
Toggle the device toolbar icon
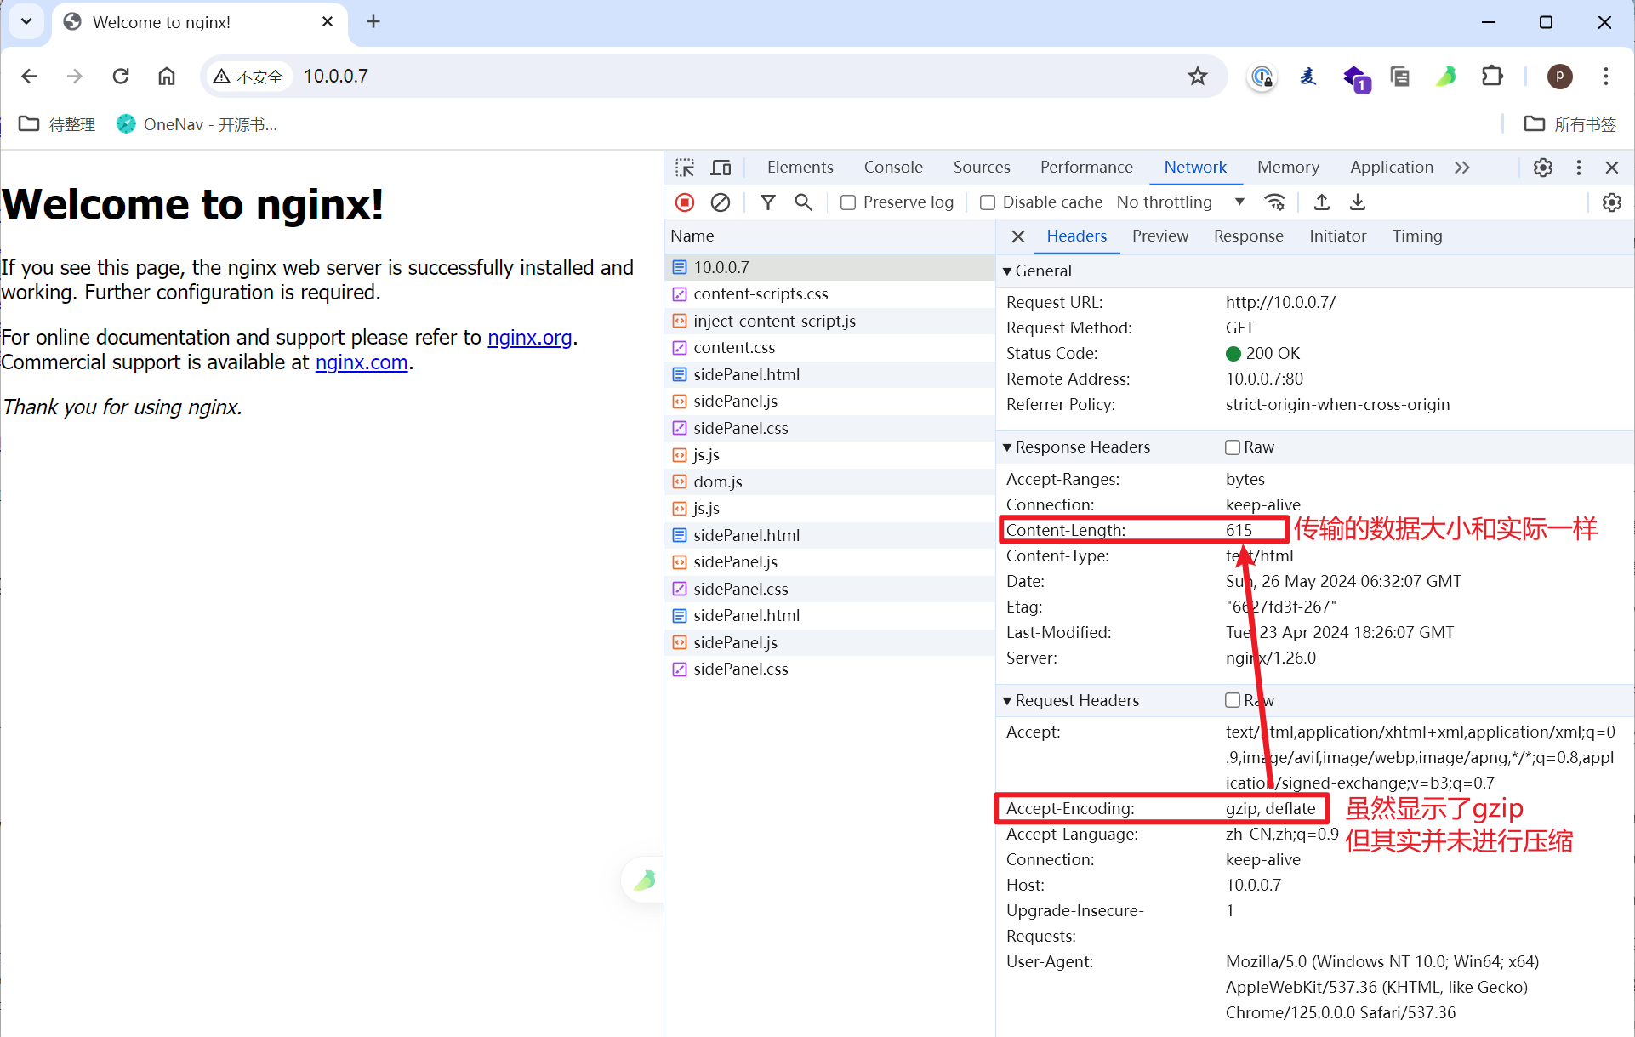[721, 168]
